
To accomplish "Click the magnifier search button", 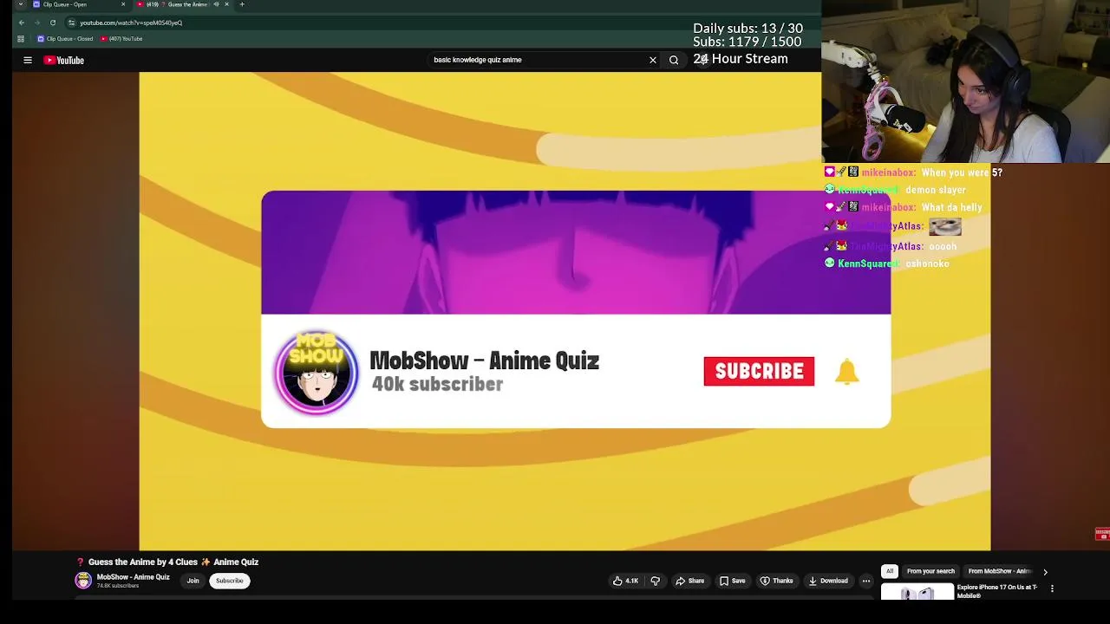I will [674, 60].
